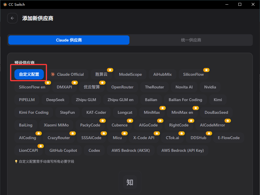Image resolution: width=260 pixels, height=195 pixels.
Task: Click the star badge on DMXAPI
Action: point(75,82)
